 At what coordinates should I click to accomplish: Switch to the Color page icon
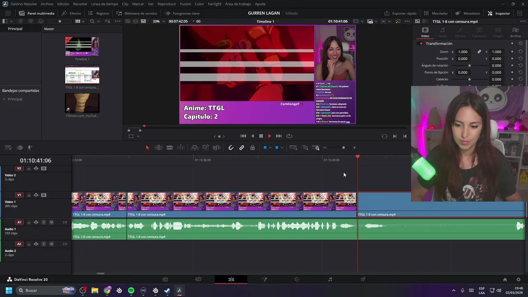297,280
